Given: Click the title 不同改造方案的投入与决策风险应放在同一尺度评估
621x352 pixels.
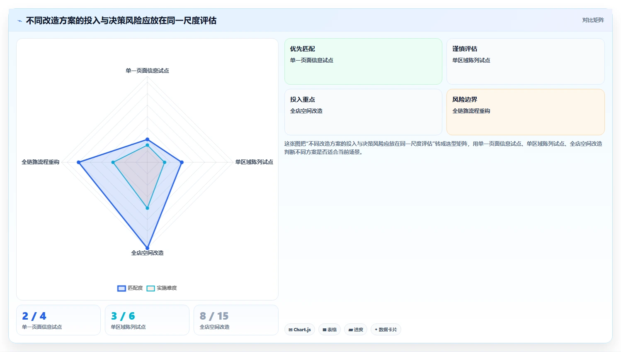Looking at the screenshot, I should point(121,21).
